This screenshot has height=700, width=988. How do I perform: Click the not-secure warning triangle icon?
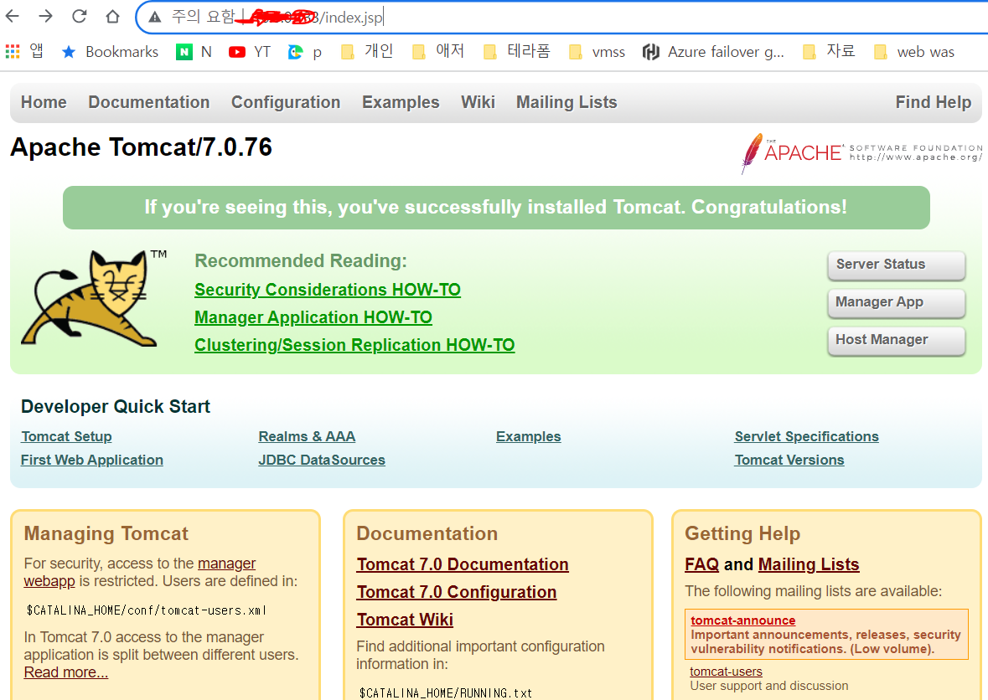(155, 17)
